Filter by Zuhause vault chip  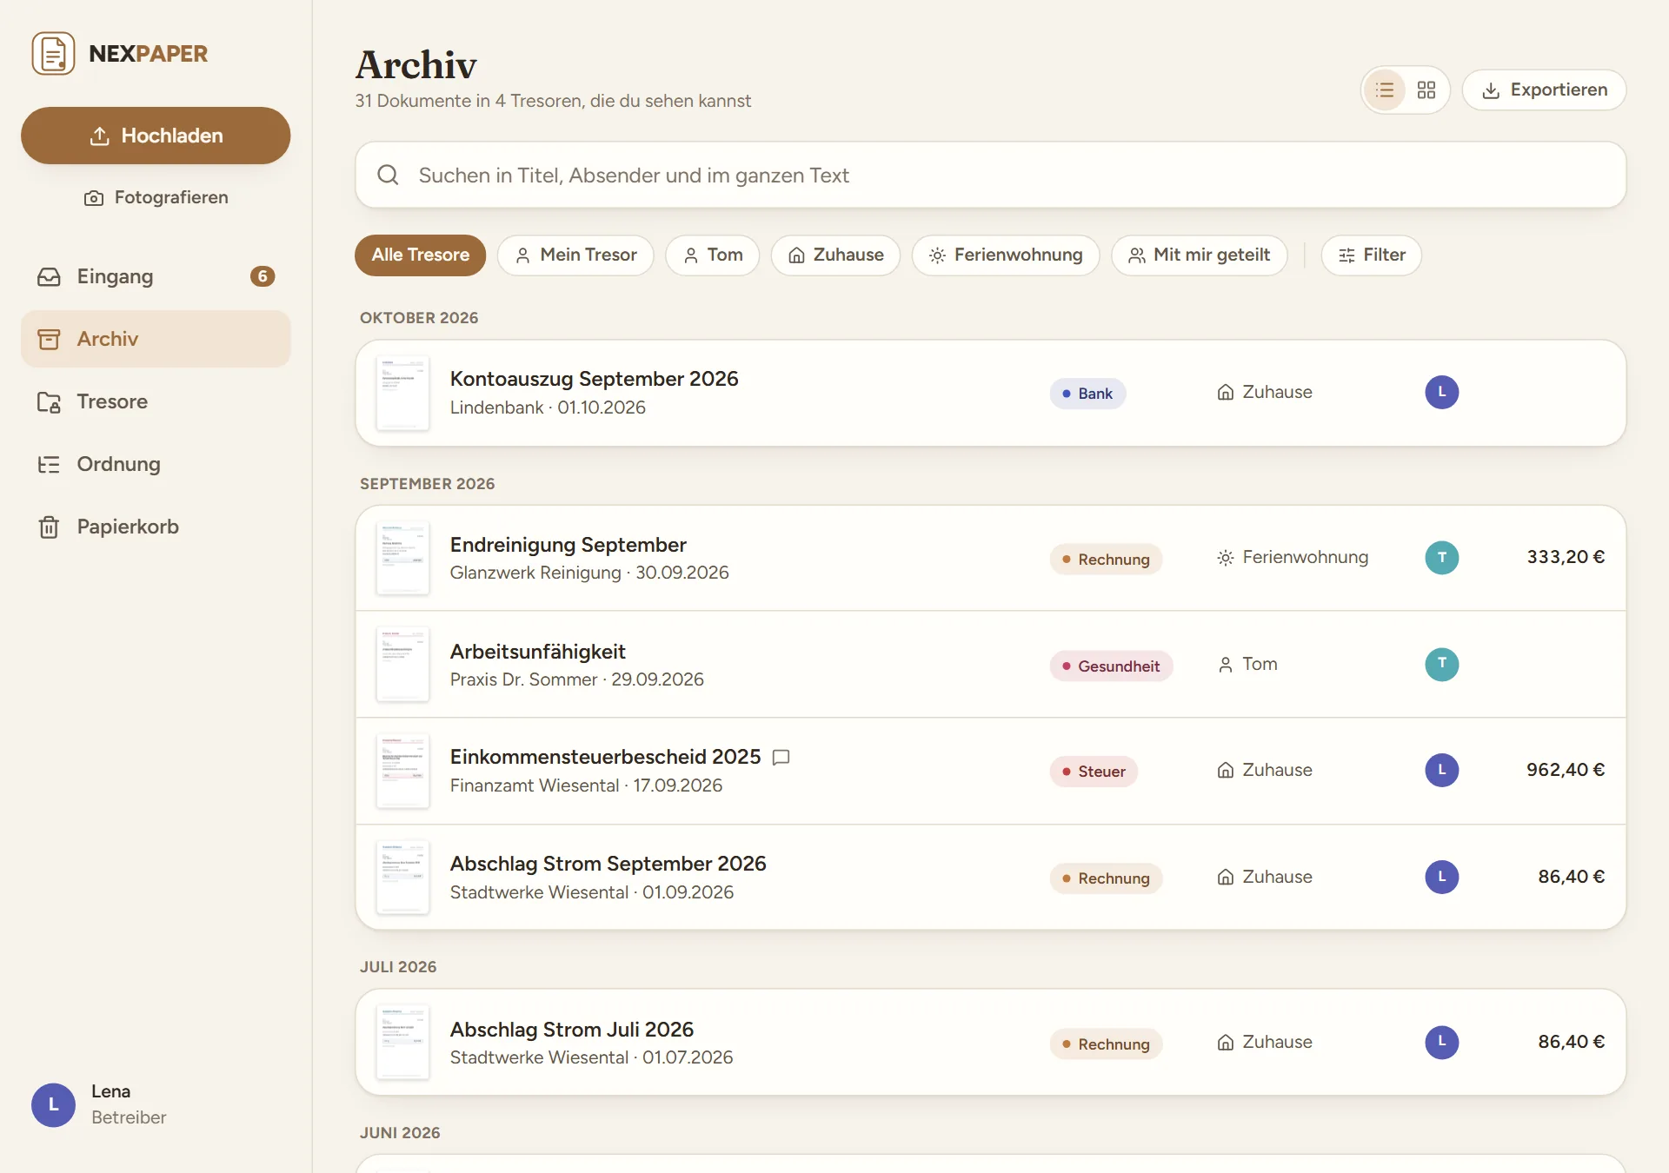point(835,255)
